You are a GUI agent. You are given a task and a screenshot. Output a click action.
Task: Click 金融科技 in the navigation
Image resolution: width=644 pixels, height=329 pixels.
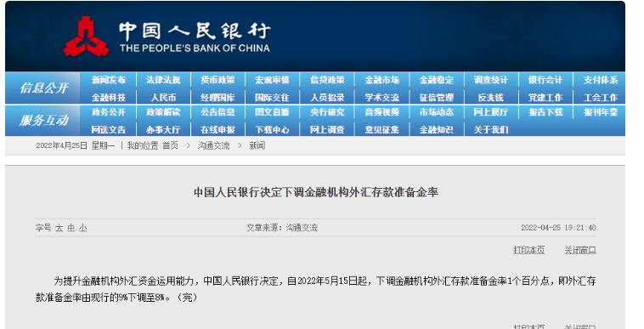[x=109, y=98]
